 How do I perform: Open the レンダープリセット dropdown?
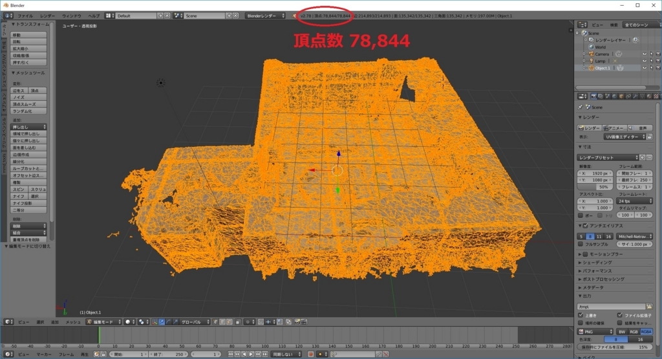tap(608, 158)
